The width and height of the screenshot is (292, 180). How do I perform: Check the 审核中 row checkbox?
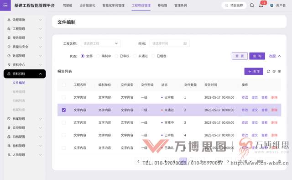(x=64, y=122)
